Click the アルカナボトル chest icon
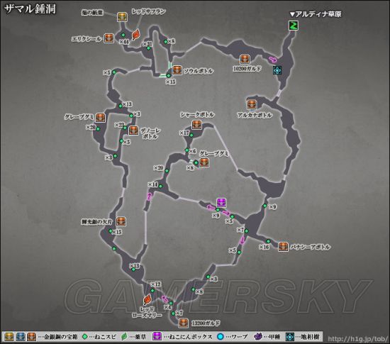Viewport: 390px width, 344px height. [252, 104]
